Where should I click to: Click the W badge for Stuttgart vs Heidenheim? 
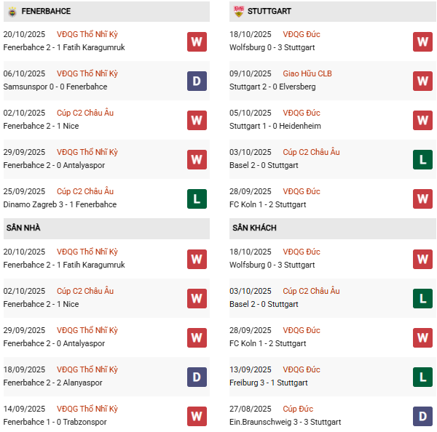422,120
